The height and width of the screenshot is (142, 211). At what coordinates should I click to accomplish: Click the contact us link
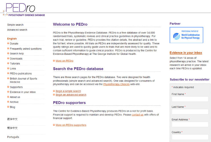coord(137,115)
